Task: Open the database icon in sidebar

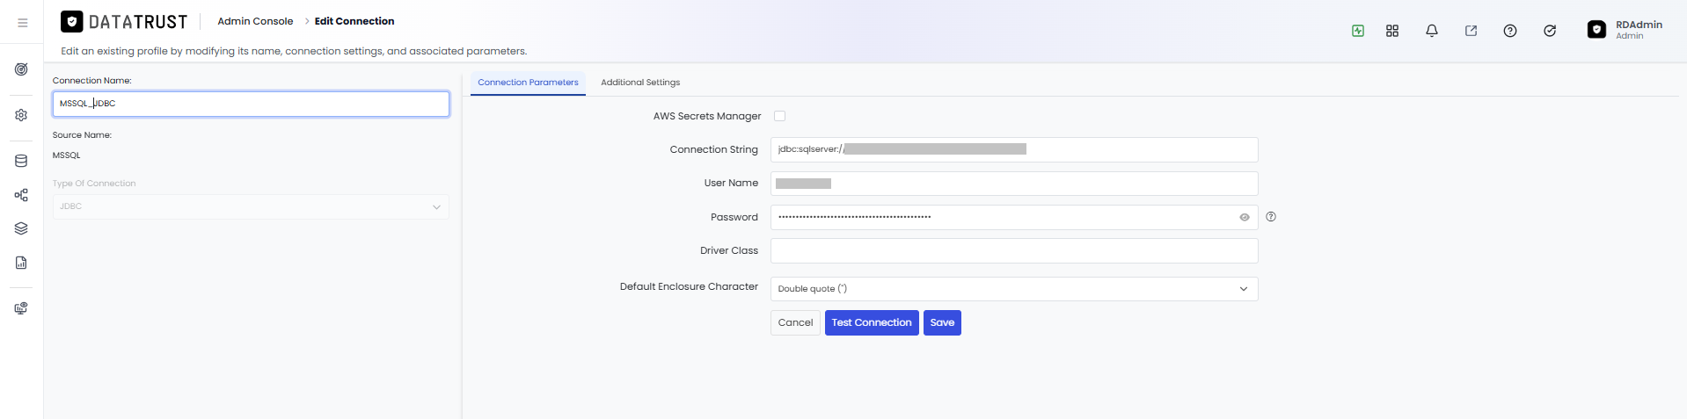Action: coord(21,161)
